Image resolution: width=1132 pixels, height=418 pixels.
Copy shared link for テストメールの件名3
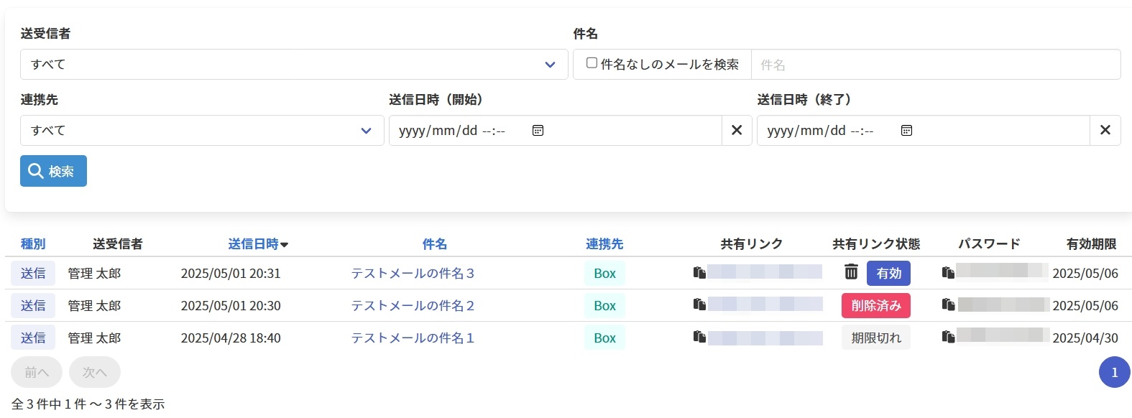[x=699, y=272]
